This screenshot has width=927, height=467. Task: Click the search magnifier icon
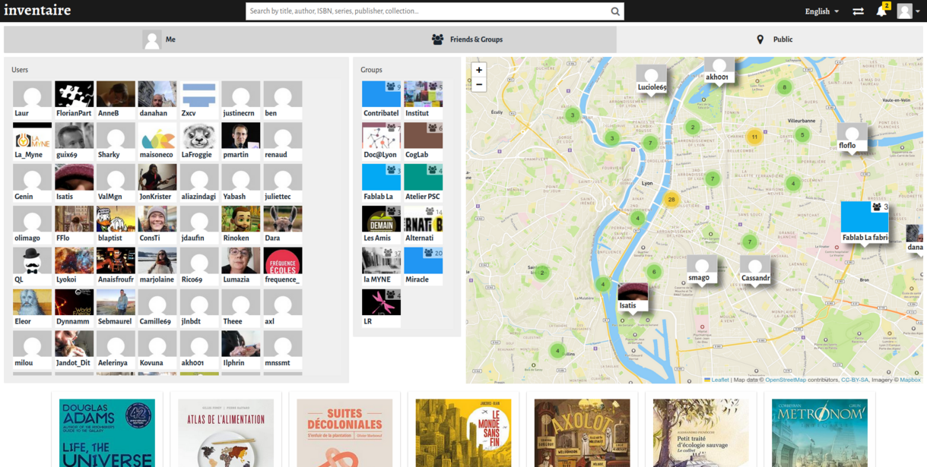(614, 11)
